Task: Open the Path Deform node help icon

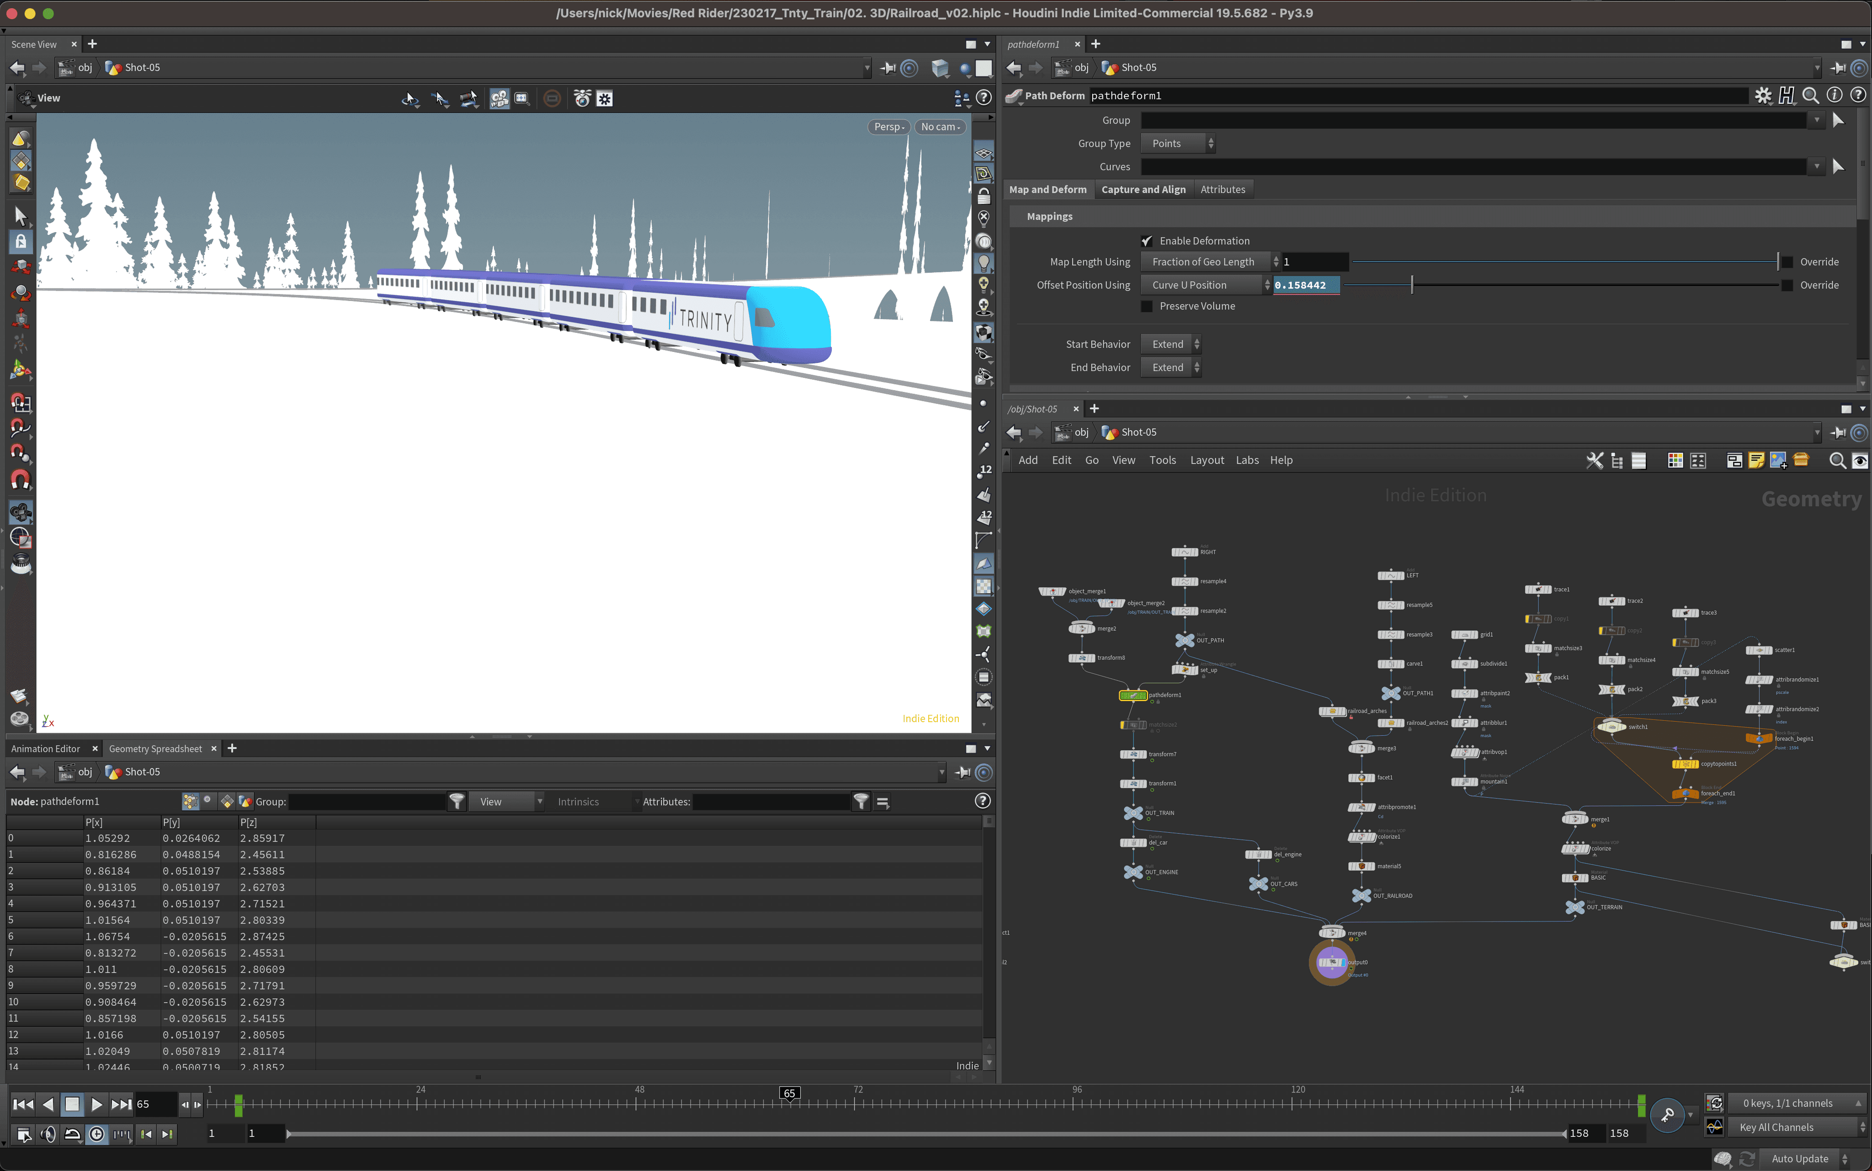Action: click(1857, 95)
